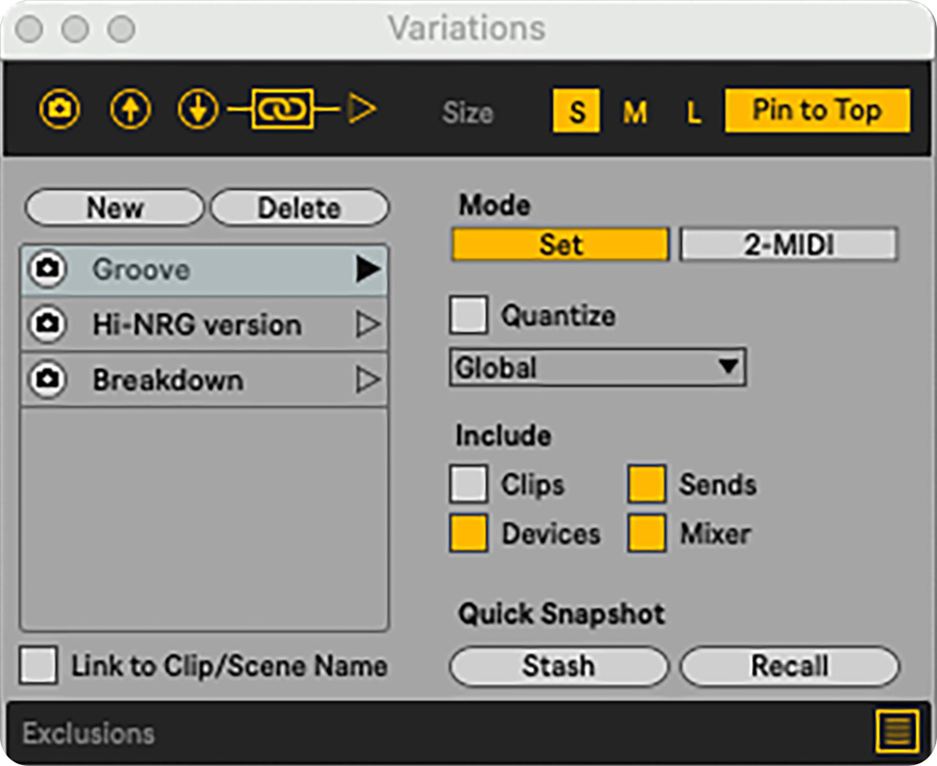Click the down arrow icon in toolbar
Screen dimensions: 937x766
198,110
